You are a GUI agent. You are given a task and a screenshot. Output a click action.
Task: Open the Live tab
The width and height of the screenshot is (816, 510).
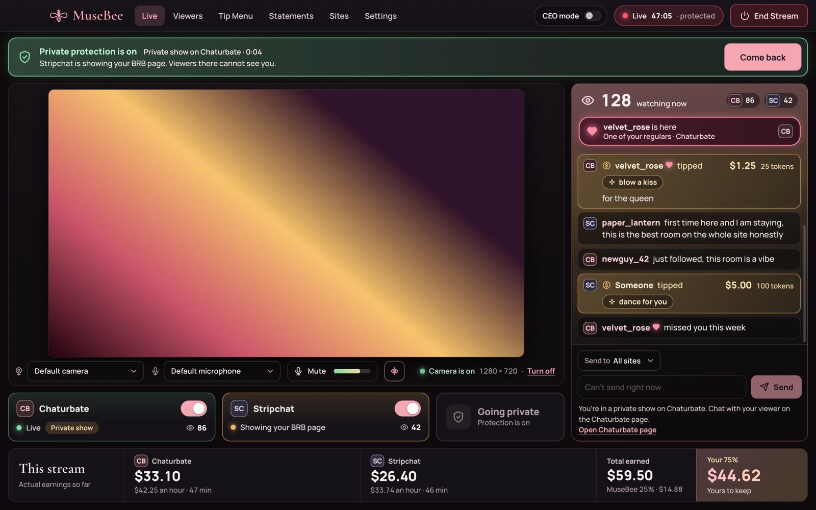149,16
